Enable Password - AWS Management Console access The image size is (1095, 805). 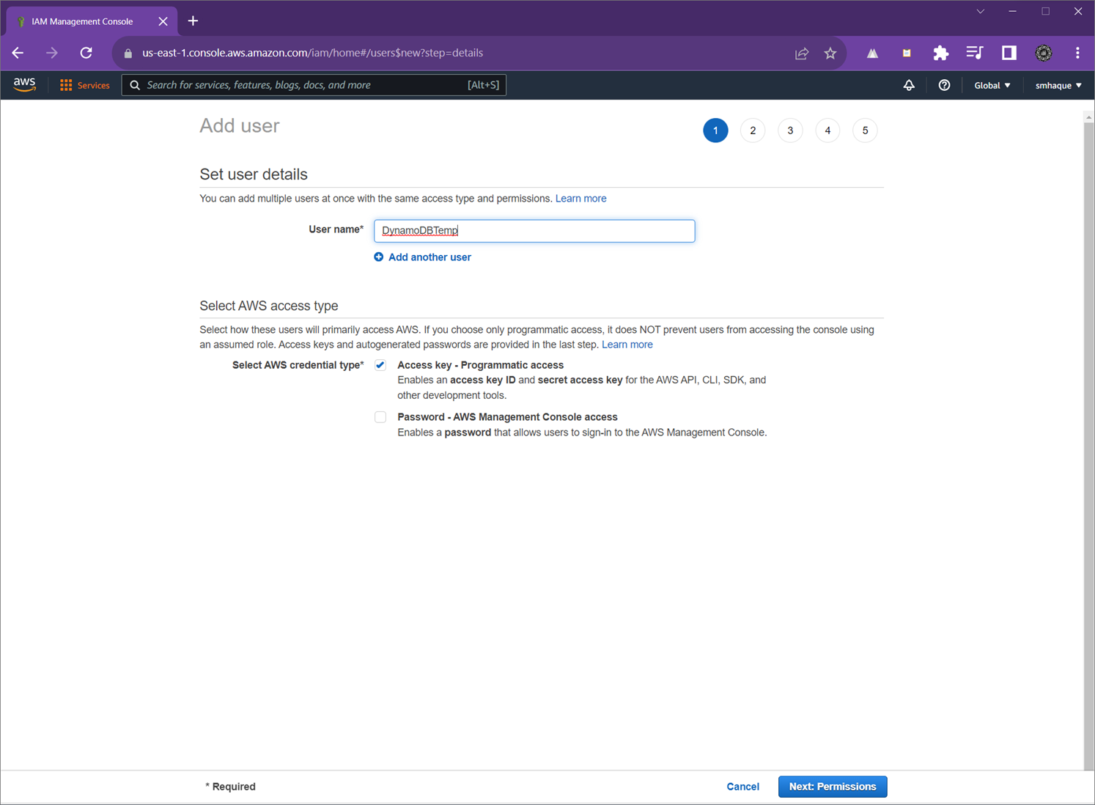pyautogui.click(x=380, y=417)
